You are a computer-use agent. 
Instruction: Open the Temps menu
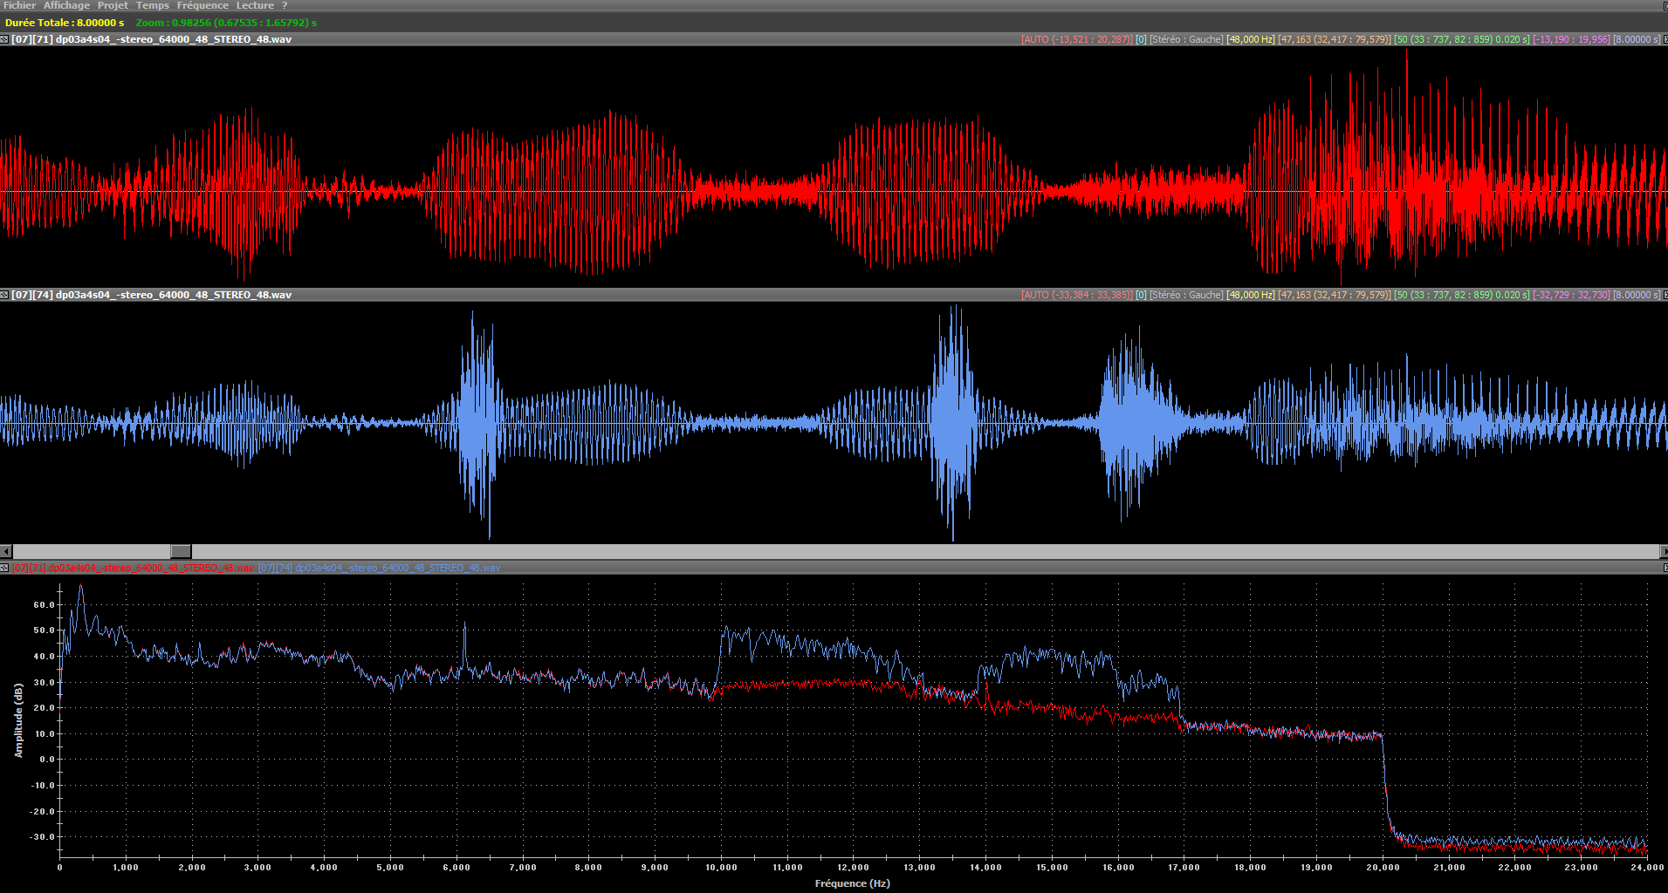coord(153,5)
